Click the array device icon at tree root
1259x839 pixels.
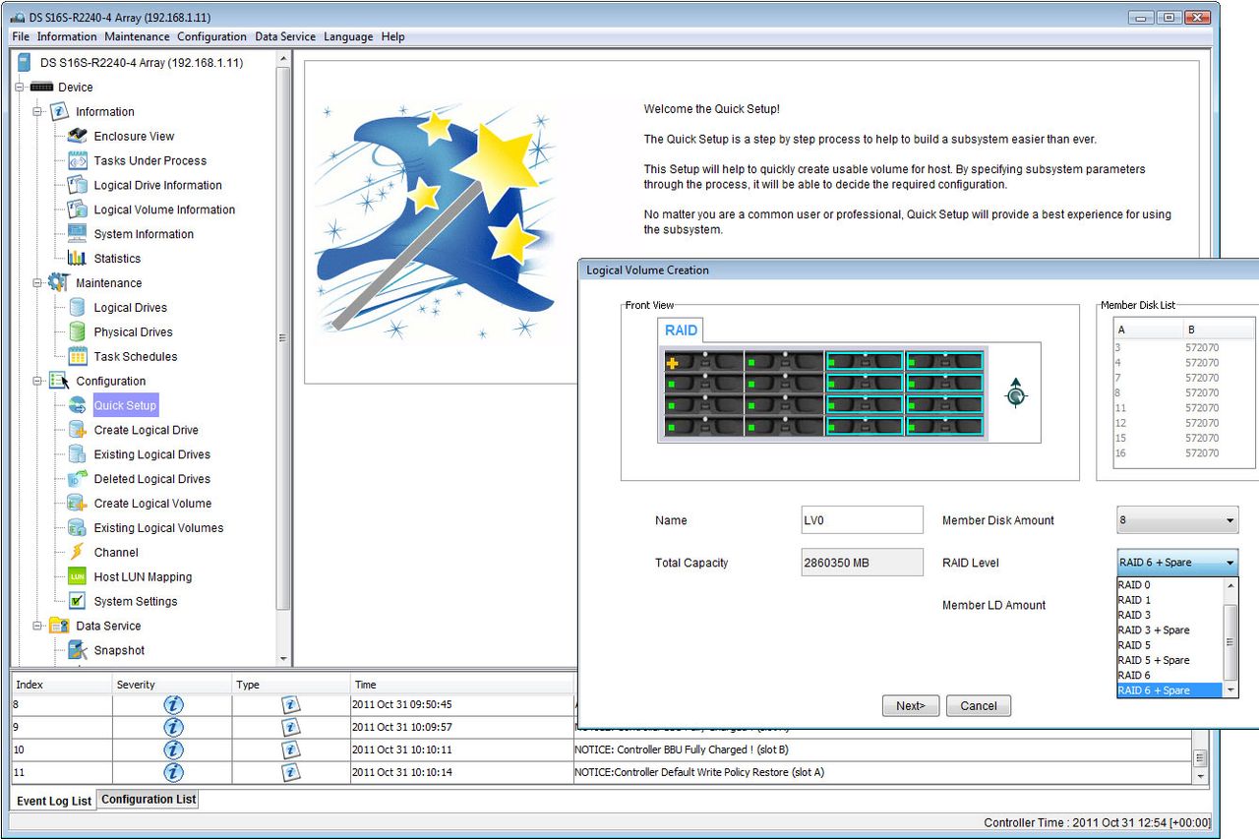[x=25, y=63]
